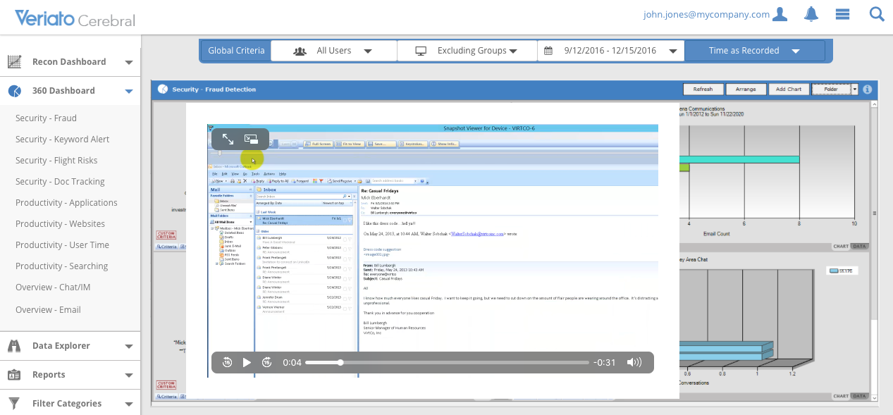
Task: Skip forward 15 seconds in video
Action: point(266,362)
